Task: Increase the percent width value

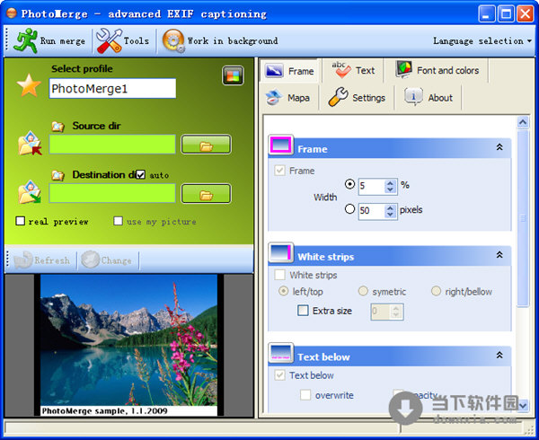Action: [x=390, y=183]
